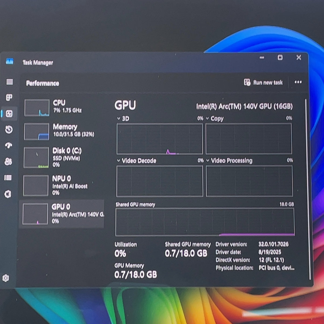324x324 pixels.
Task: Click the Run new task label
Action: pos(268,82)
